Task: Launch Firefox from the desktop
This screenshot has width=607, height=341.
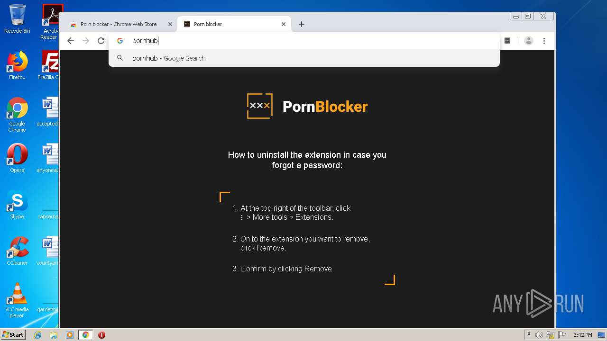Action: pyautogui.click(x=17, y=65)
